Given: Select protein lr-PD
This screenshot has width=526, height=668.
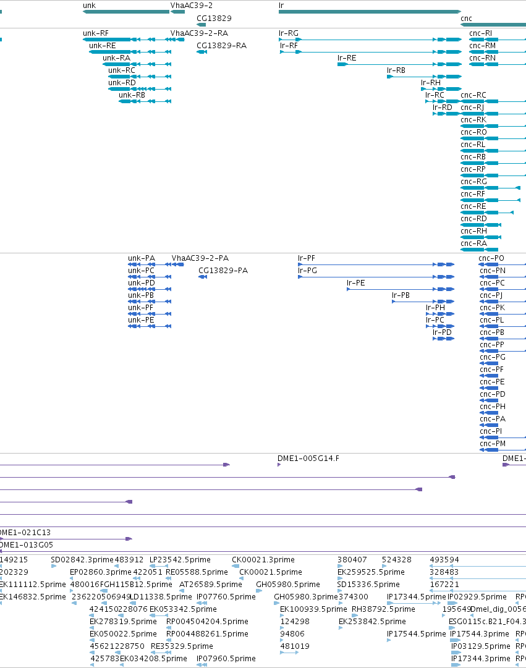Looking at the screenshot, I should click(442, 332).
